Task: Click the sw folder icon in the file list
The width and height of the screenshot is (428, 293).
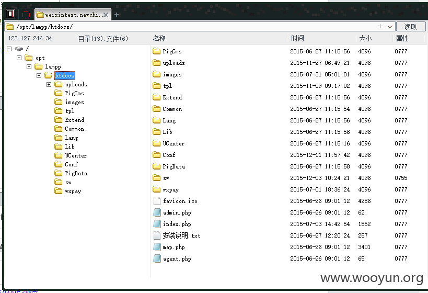Action: point(157,178)
